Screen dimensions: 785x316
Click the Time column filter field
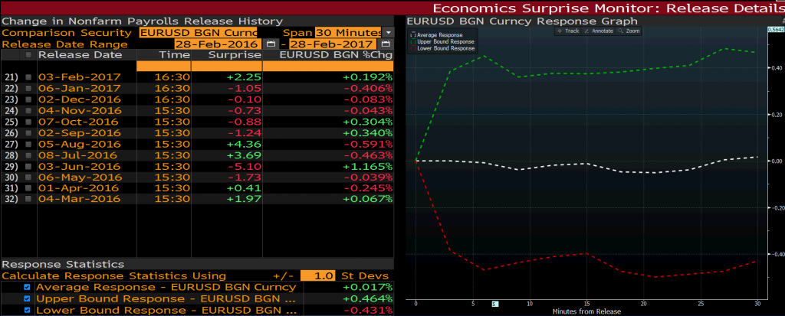click(x=163, y=66)
